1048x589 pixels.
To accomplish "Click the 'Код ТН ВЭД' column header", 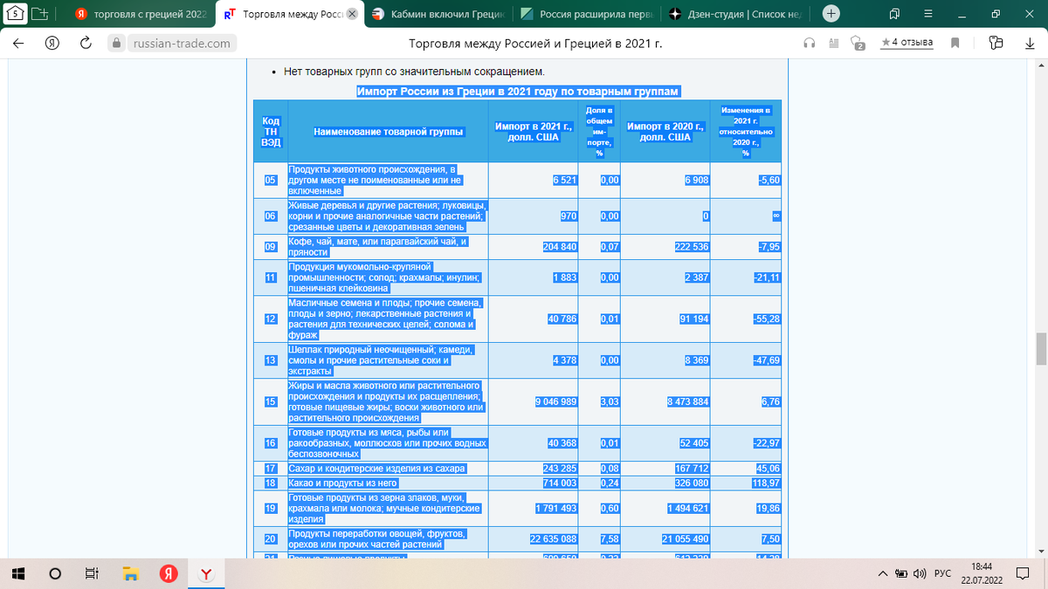I will [x=271, y=131].
